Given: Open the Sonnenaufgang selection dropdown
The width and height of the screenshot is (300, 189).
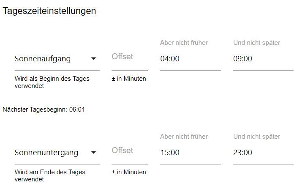Looking at the screenshot, I should pos(51,59).
